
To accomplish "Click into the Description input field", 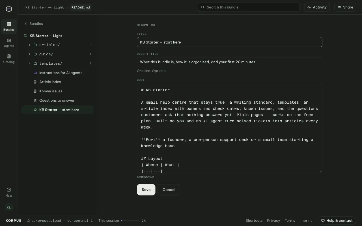I will coord(230,62).
